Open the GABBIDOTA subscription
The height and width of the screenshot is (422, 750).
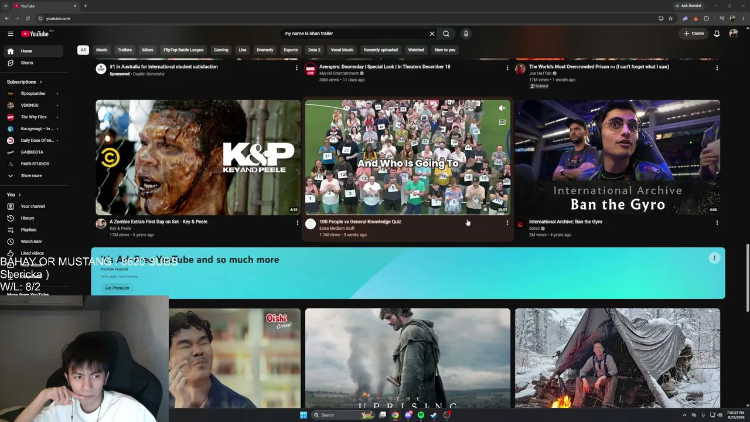(x=34, y=152)
